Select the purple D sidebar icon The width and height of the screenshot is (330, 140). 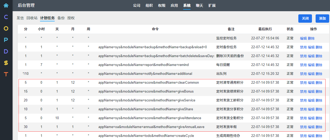tap(6, 51)
